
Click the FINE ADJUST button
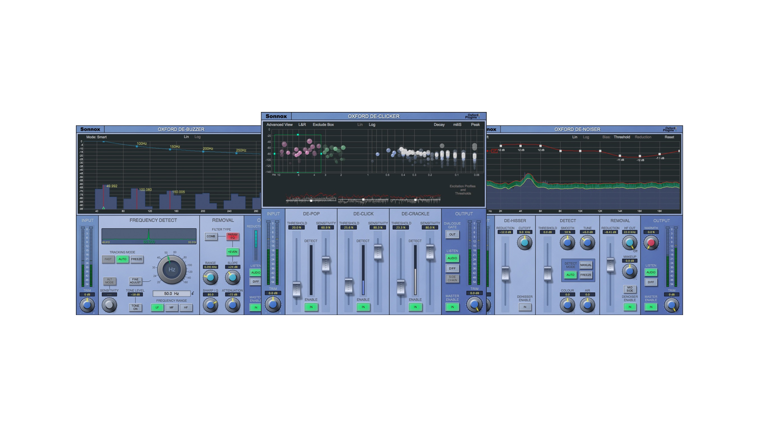coord(135,281)
